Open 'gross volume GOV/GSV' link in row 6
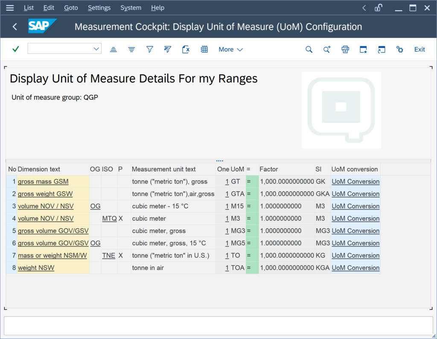Image resolution: width=437 pixels, height=339 pixels. click(x=53, y=243)
